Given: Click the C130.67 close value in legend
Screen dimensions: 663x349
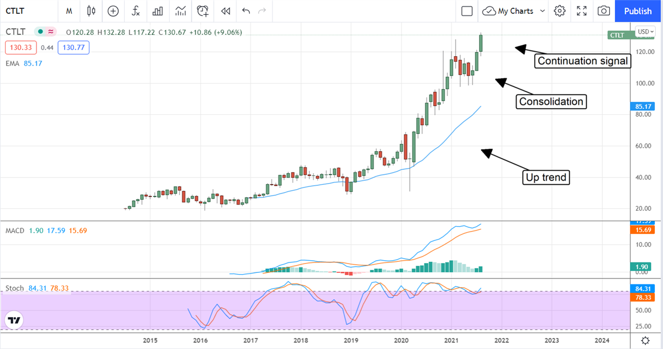Looking at the screenshot, I should coord(173,33).
